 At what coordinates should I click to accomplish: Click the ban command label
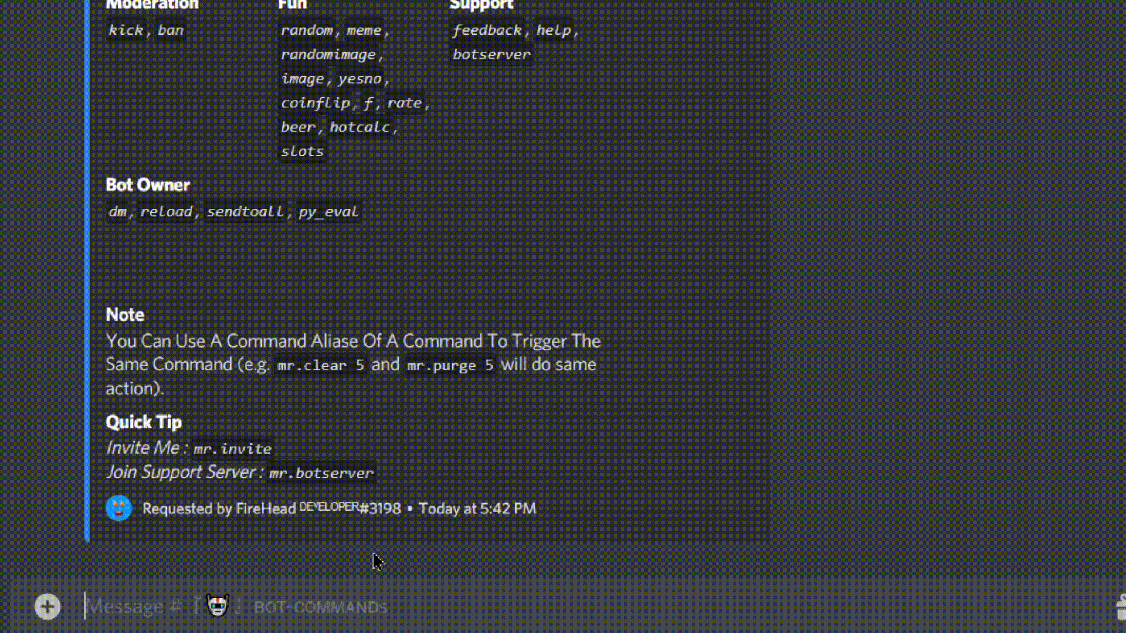170,30
